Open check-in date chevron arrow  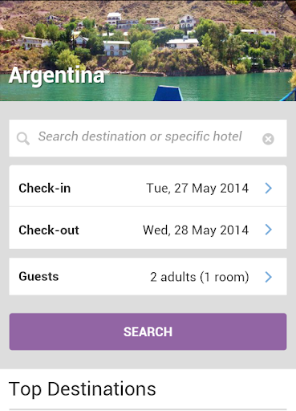tap(269, 188)
